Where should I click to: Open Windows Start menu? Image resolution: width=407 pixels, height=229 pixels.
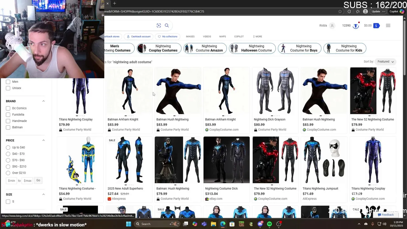128,224
